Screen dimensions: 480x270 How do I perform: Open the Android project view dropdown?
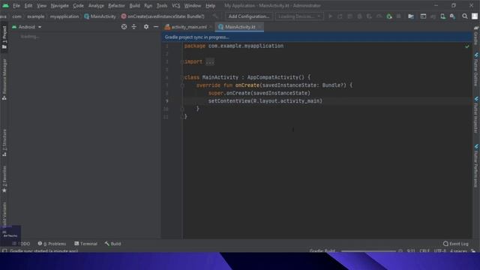pyautogui.click(x=27, y=27)
